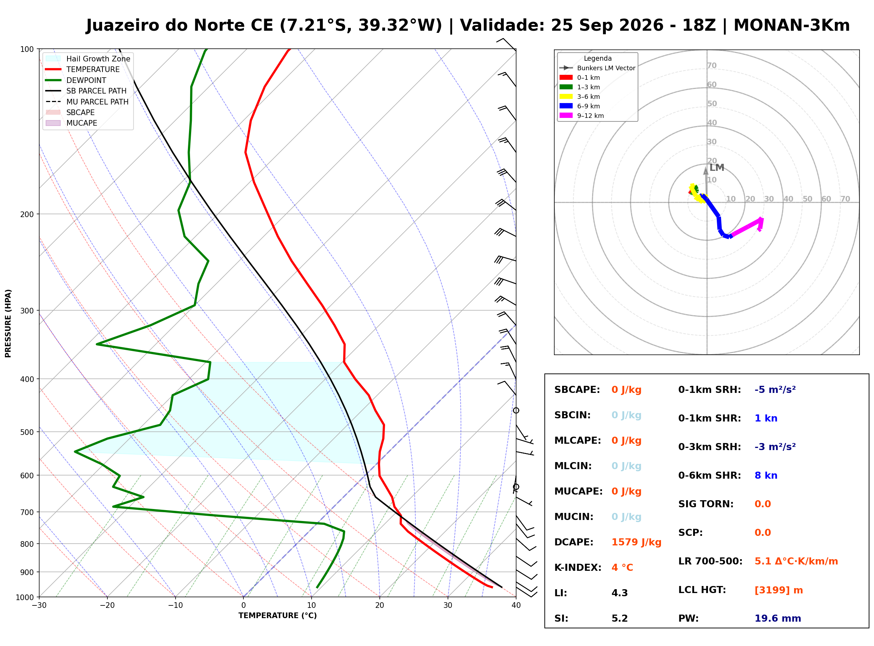Click the green DEWPOINT legend line
Viewport: 874px width, 646px height.
tap(53, 80)
